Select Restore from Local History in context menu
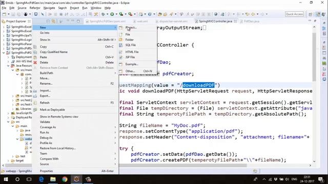 pyautogui.click(x=75, y=148)
